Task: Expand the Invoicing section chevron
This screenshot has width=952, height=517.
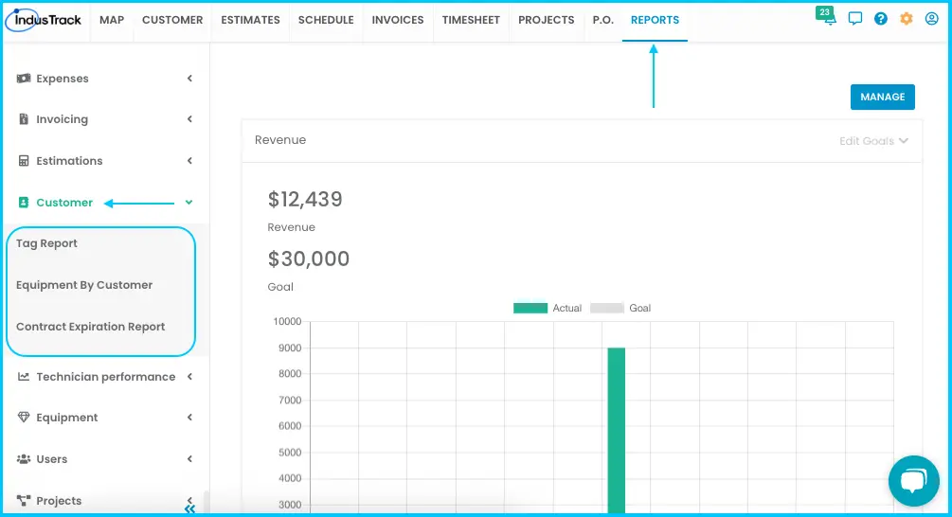Action: [190, 119]
